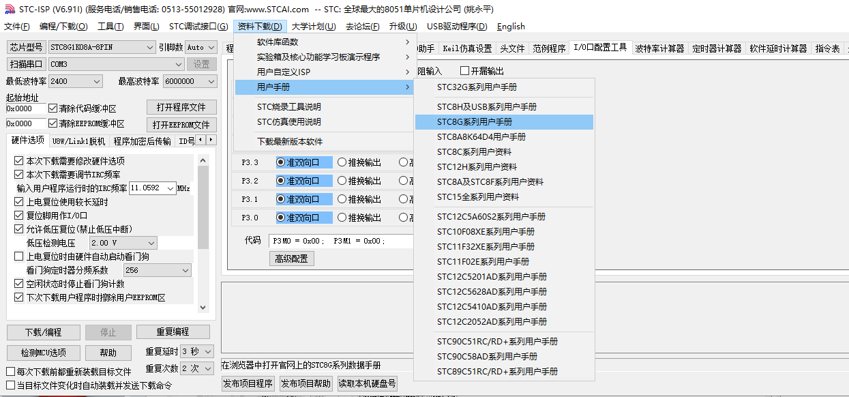Select 准双向口 for P3.0
The image size is (849, 397).
(x=281, y=218)
